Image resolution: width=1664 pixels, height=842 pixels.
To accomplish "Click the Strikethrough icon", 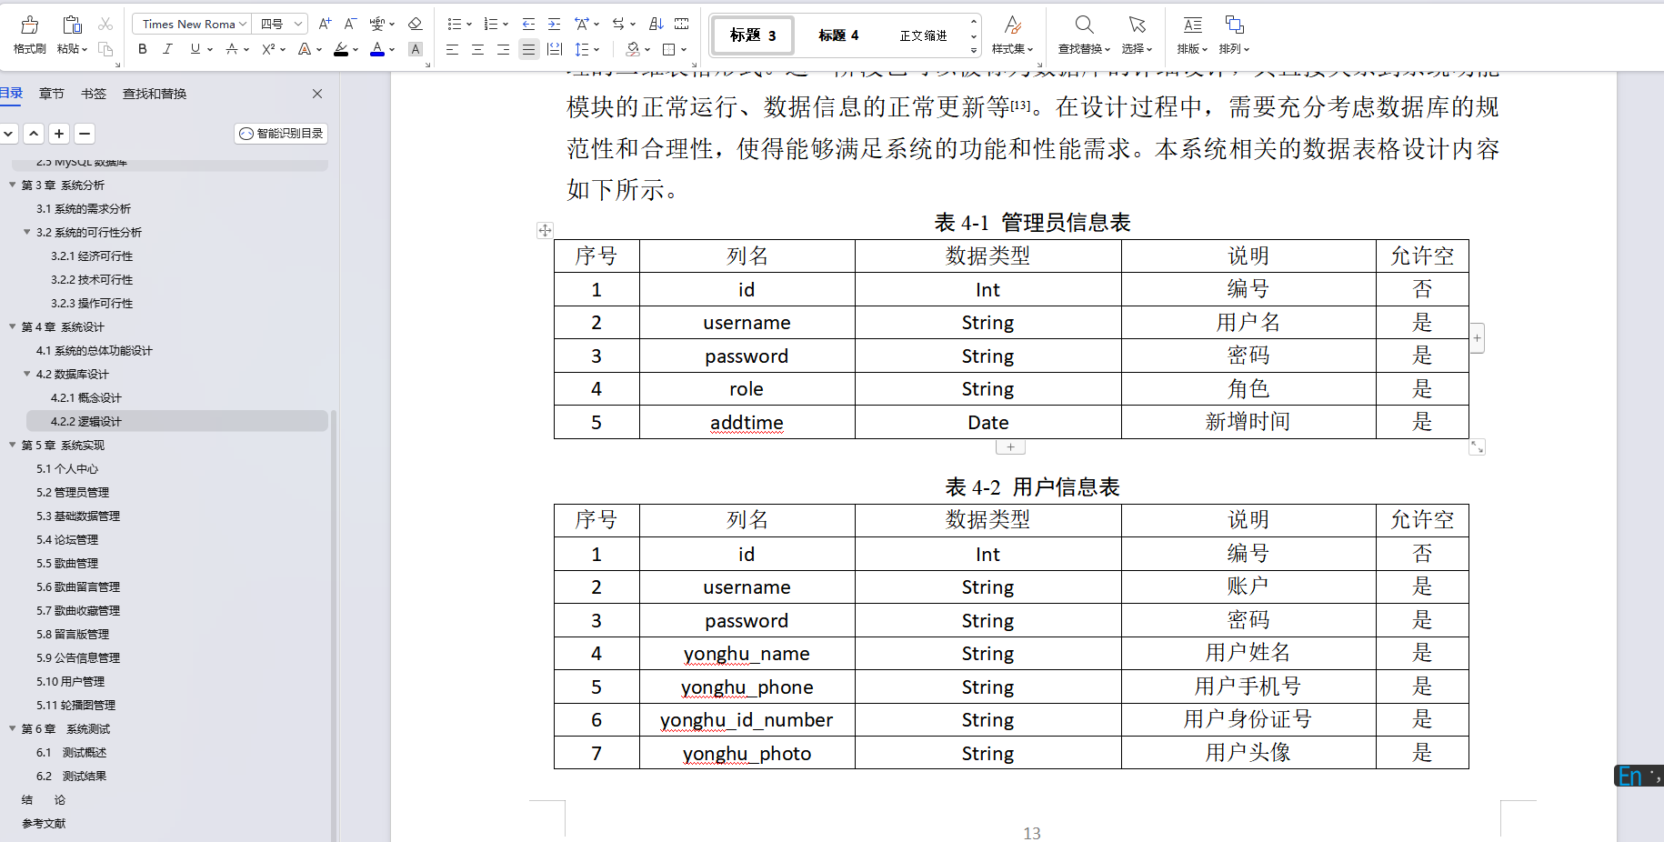I will [232, 49].
